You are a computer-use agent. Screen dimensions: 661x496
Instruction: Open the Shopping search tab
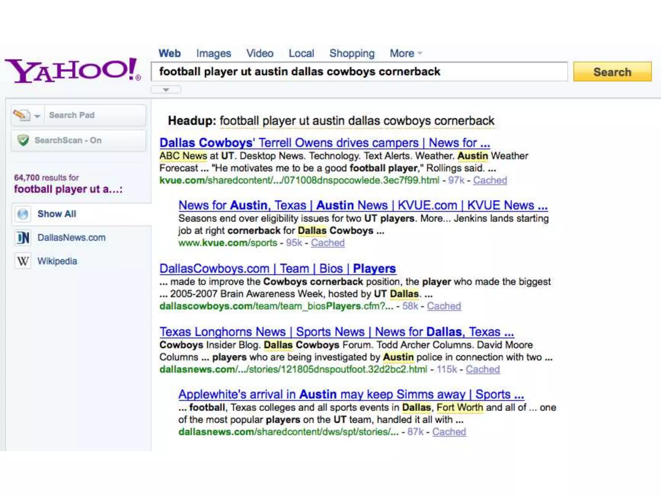point(352,53)
